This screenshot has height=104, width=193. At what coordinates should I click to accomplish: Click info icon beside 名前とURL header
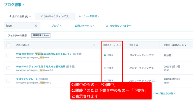(28, 45)
